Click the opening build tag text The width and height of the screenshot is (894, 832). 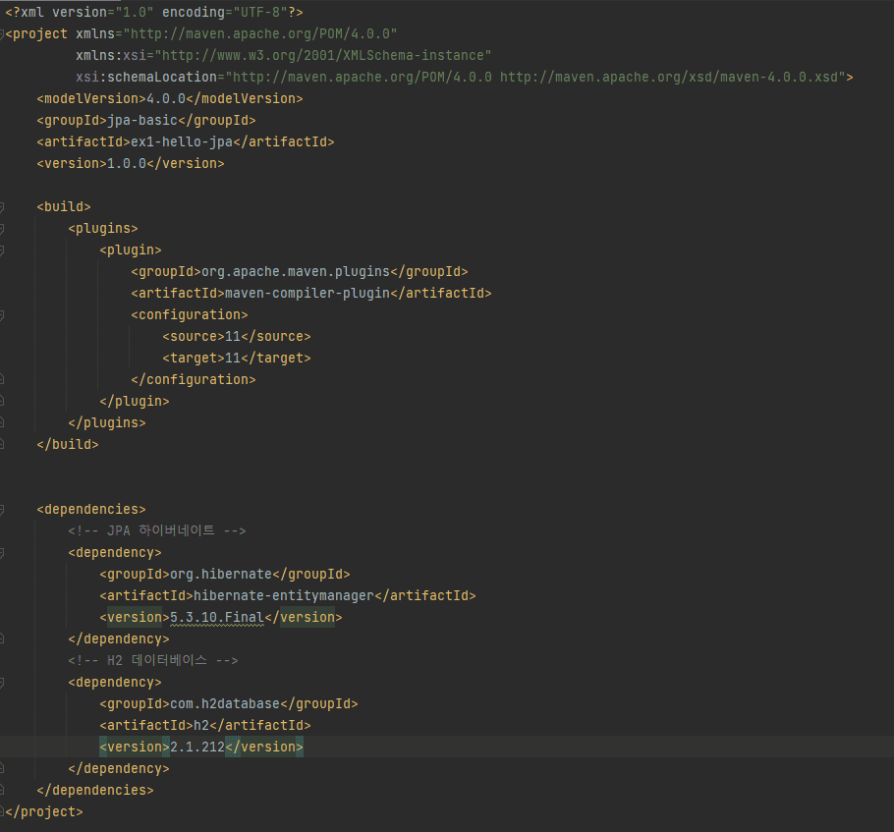point(64,206)
